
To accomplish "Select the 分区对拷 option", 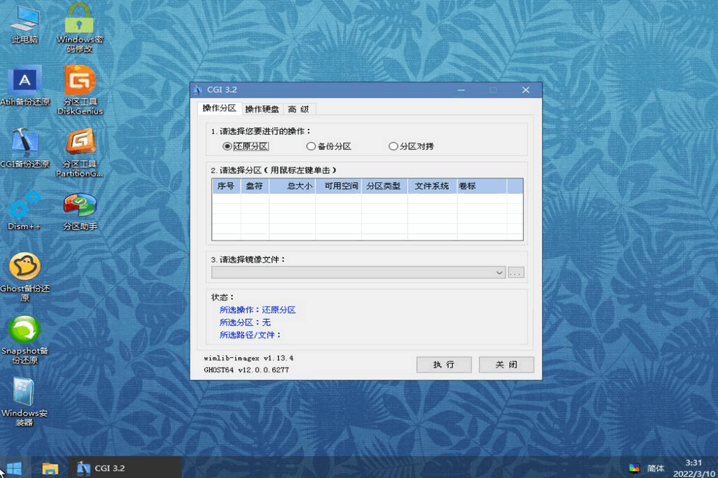I will pyautogui.click(x=394, y=146).
